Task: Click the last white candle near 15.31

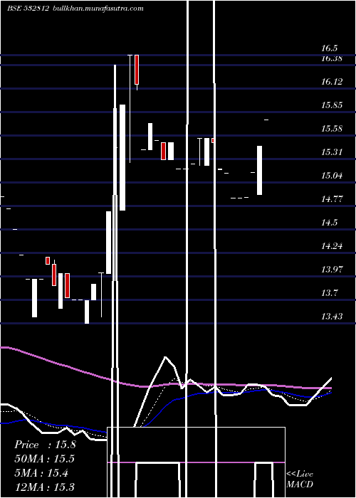Action: [x=260, y=170]
